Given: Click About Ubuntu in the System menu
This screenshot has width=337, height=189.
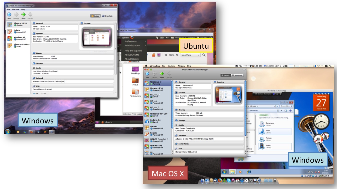Looking at the screenshot, I should [x=131, y=59].
